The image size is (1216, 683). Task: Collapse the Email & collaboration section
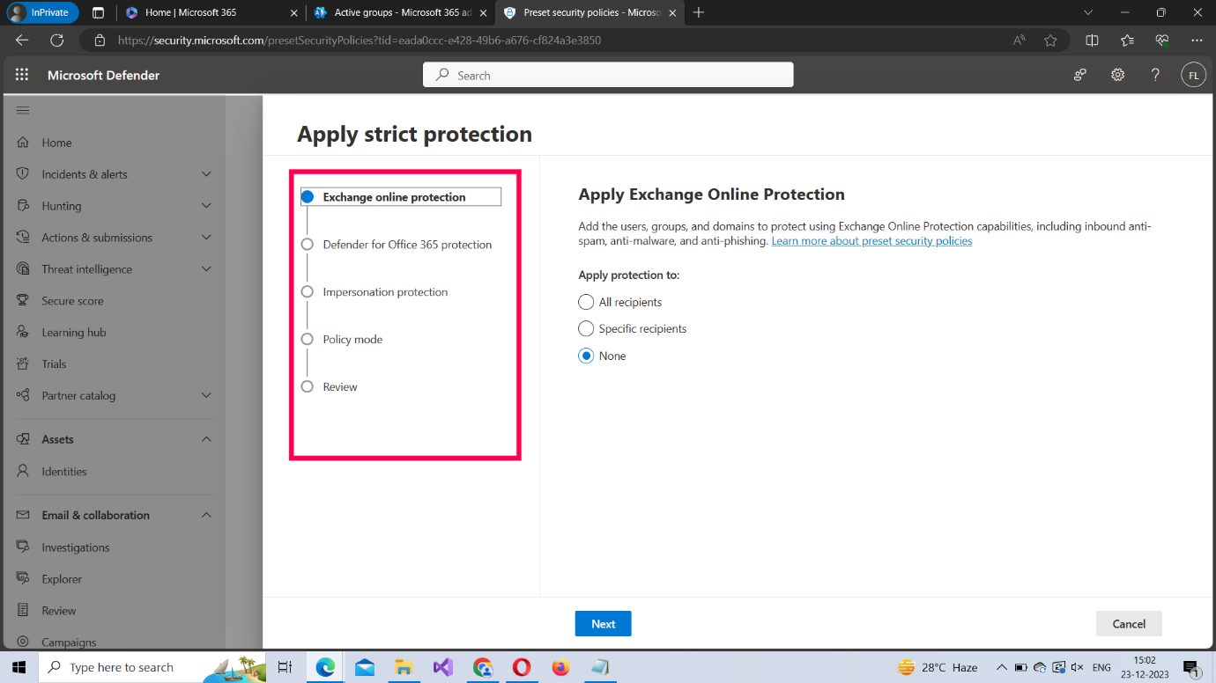tap(206, 515)
